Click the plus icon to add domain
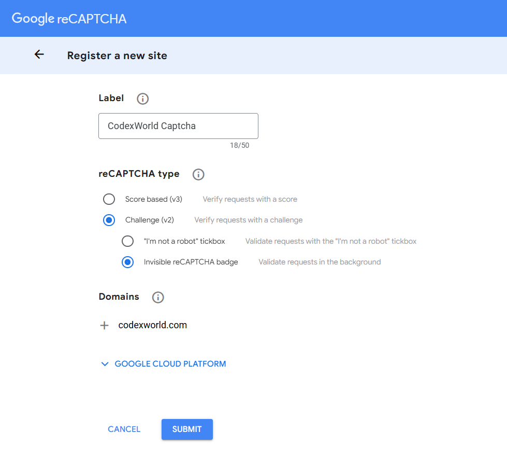 click(104, 325)
